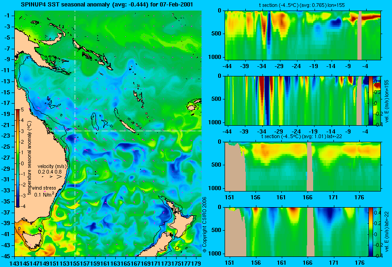This screenshot has width=392, height=267.
Task: Click the SST temperature anomaly color bar on the map
Action: 18,158
